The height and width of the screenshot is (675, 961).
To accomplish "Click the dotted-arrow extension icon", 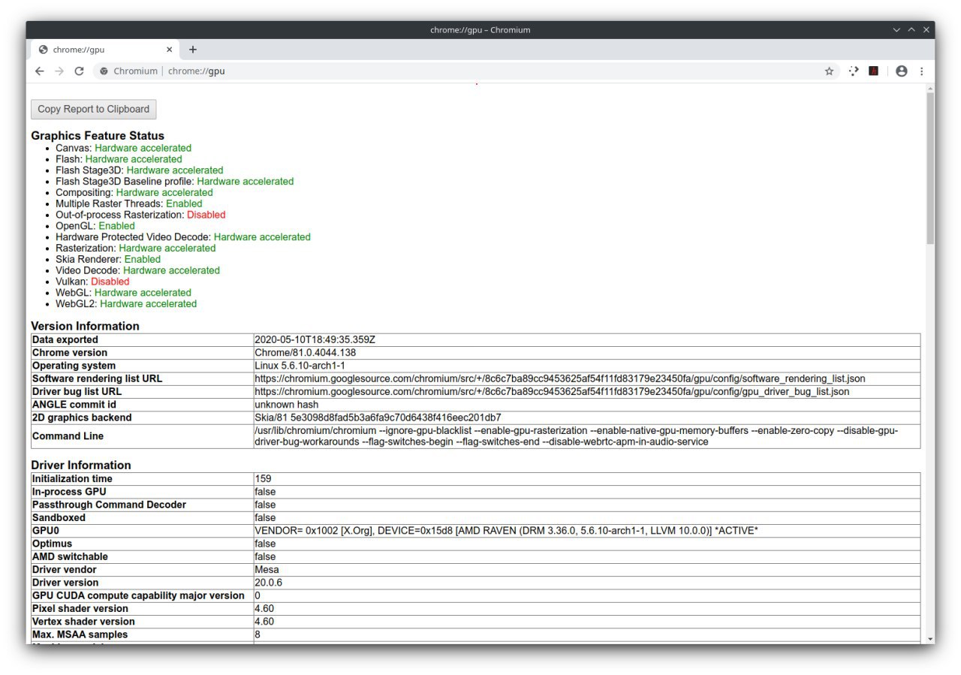I will (x=854, y=71).
